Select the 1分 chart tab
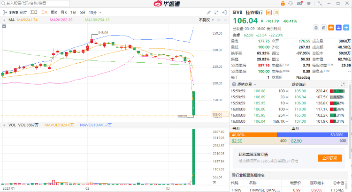Image resolution: width=352 pixels, height=192 pixels. click(x=73, y=12)
